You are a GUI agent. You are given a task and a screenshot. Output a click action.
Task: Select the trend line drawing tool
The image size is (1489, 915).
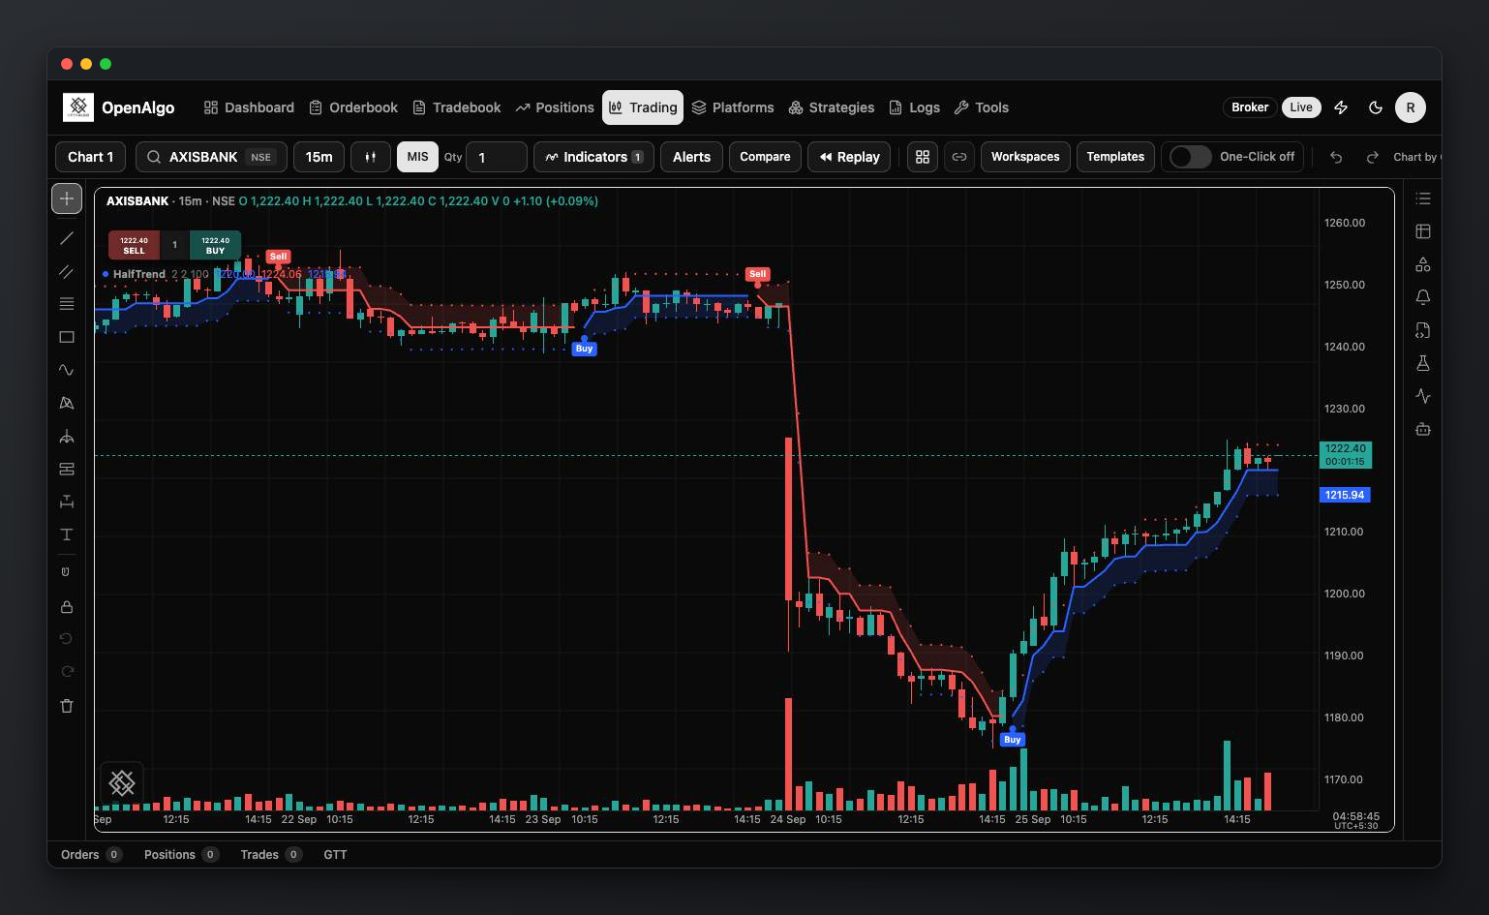67,238
